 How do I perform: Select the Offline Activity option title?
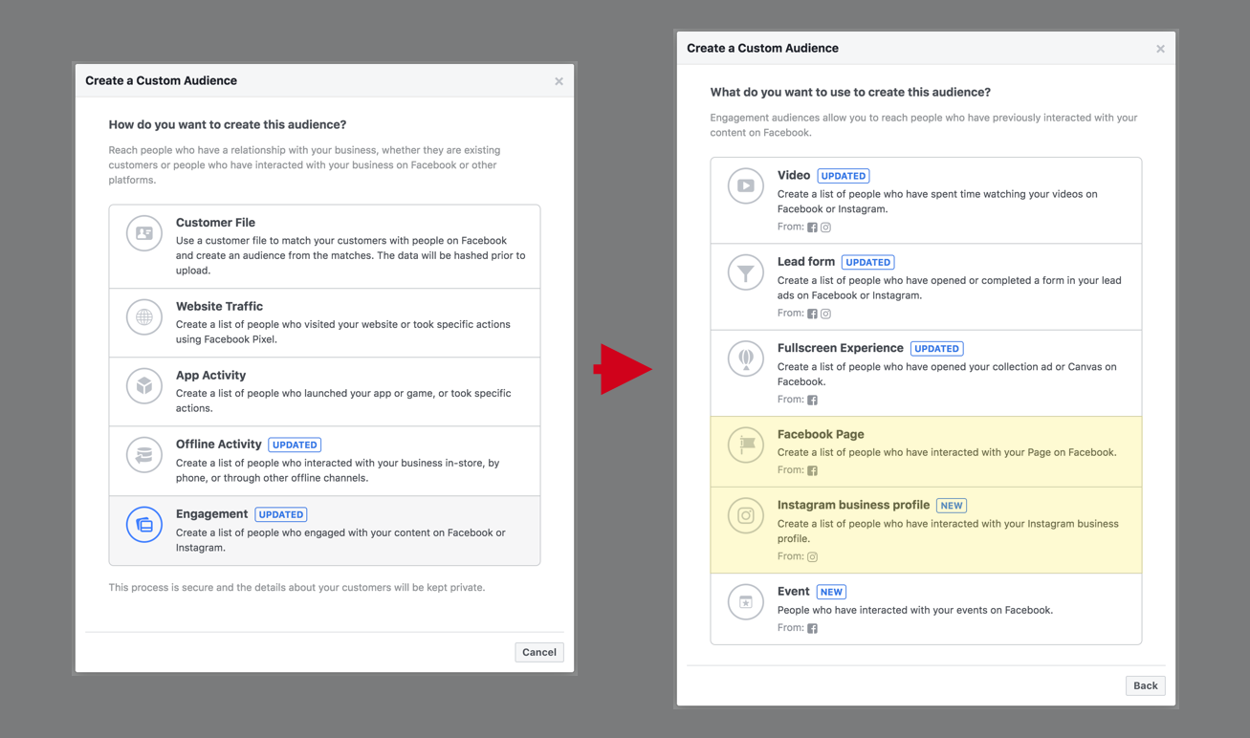218,445
